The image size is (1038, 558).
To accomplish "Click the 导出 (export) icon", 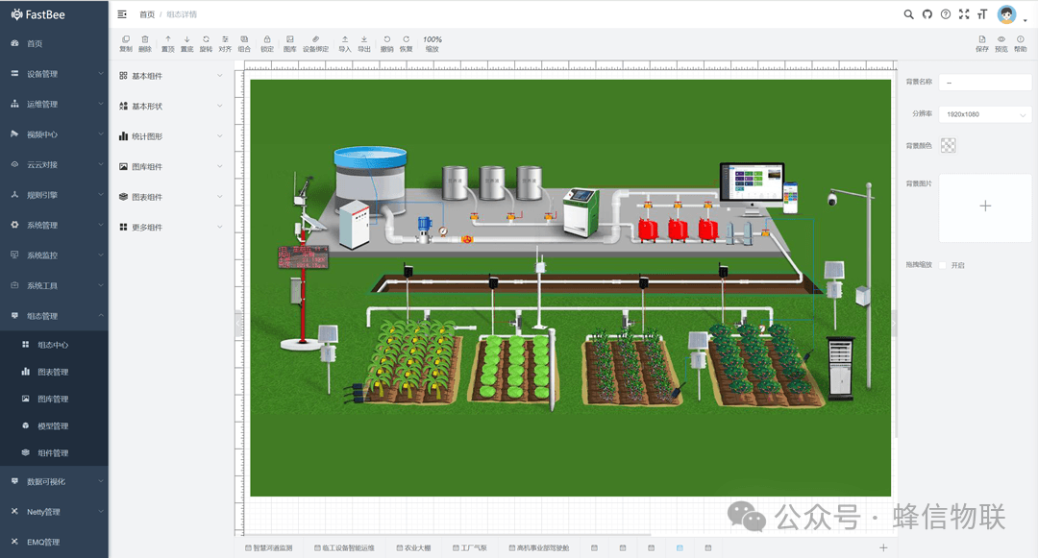I will point(364,43).
